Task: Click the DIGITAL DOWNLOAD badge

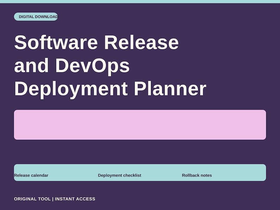Action: tap(36, 17)
